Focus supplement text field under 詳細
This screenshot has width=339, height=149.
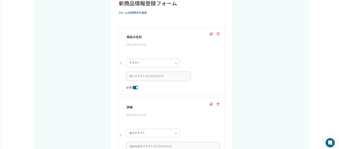(x=136, y=115)
